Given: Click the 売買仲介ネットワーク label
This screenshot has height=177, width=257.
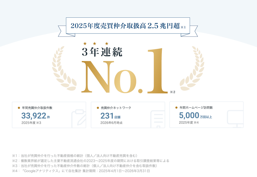Looking at the screenshot, I should tap(116, 108).
